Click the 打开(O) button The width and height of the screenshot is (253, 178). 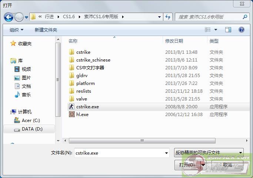click(187, 165)
